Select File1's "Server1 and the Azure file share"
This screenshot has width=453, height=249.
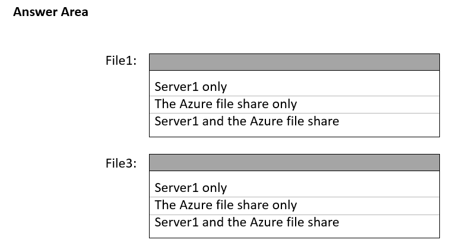(246, 122)
